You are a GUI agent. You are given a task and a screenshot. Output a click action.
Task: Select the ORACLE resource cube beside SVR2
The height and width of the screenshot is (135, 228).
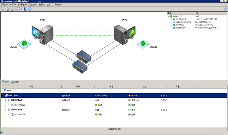[x=143, y=44]
